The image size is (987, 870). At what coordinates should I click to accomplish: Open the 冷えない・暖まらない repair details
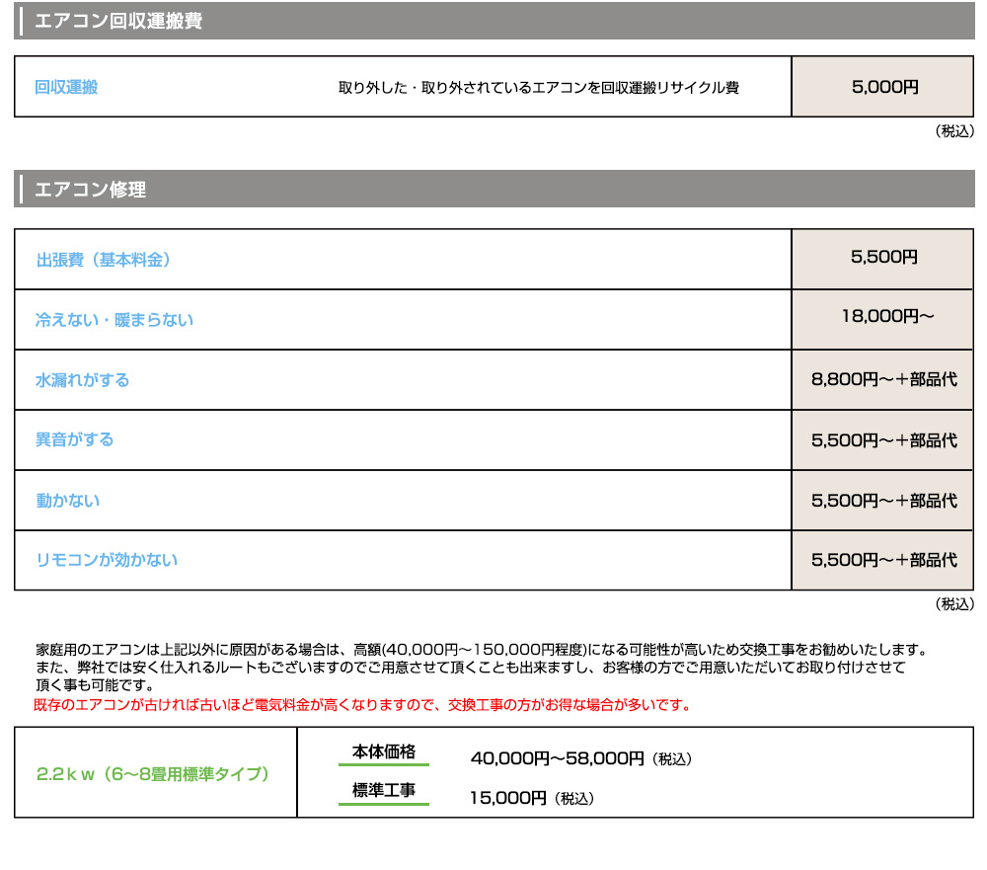point(115,320)
